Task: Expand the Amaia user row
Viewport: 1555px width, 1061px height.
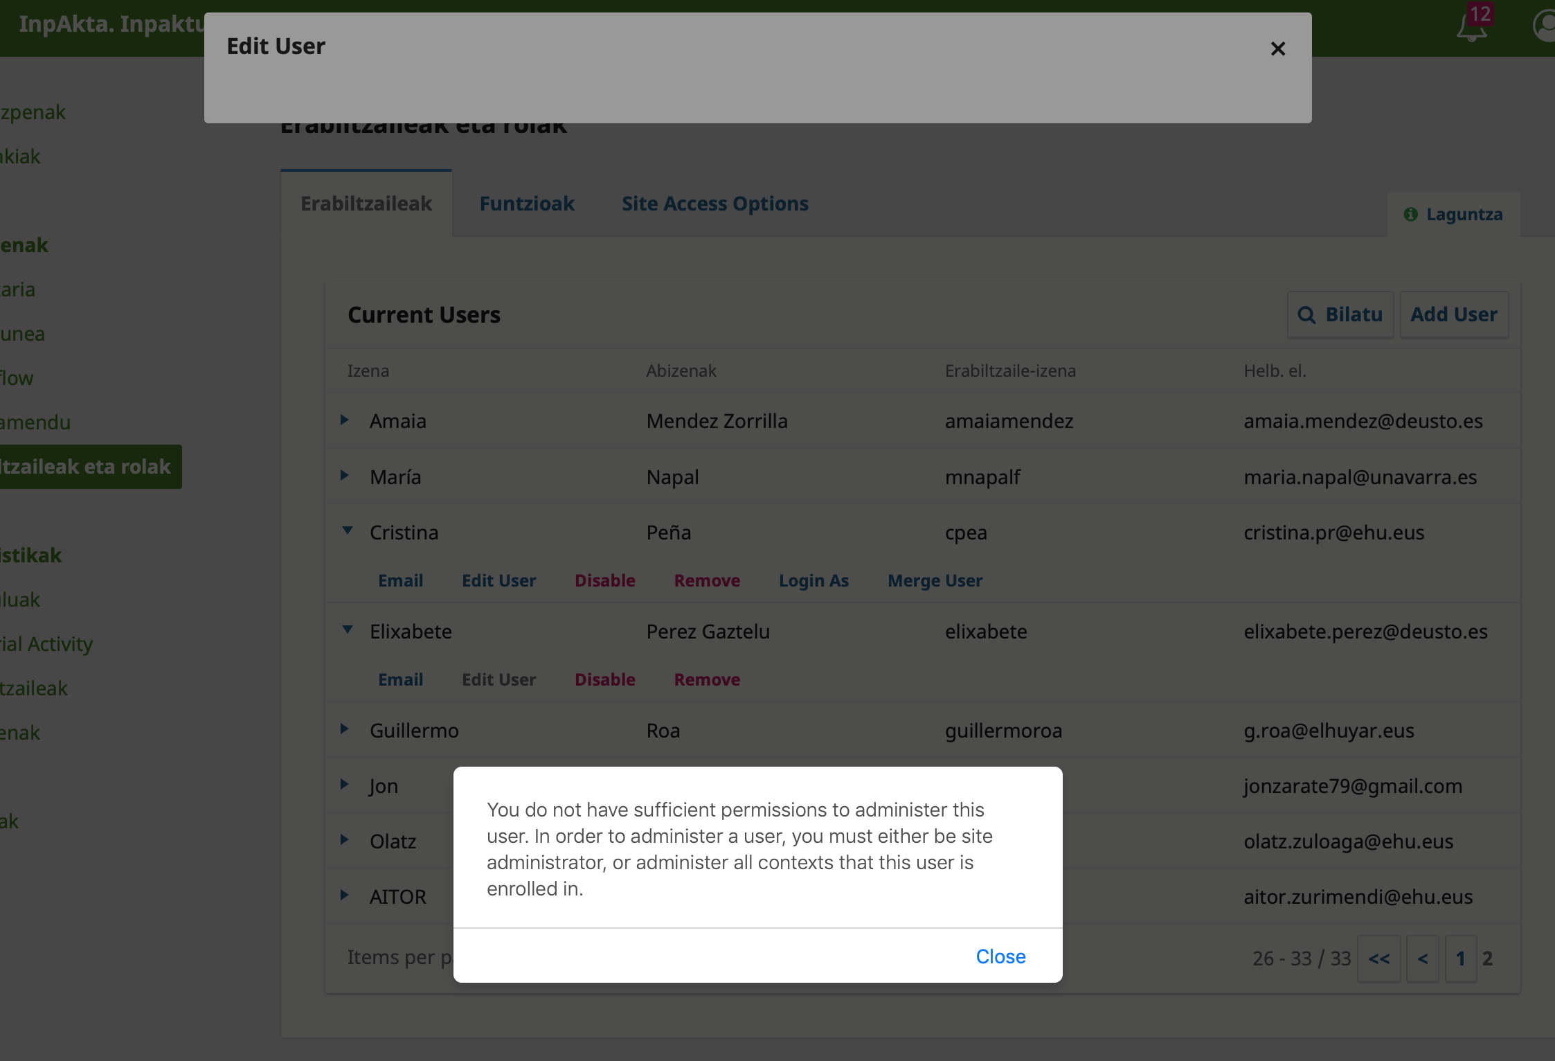Action: click(345, 420)
